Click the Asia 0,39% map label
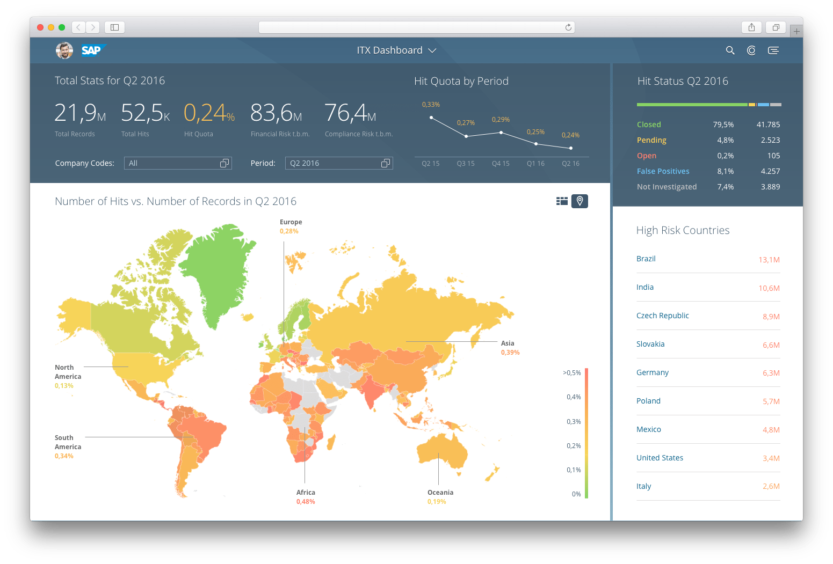The width and height of the screenshot is (833, 564). [x=510, y=348]
